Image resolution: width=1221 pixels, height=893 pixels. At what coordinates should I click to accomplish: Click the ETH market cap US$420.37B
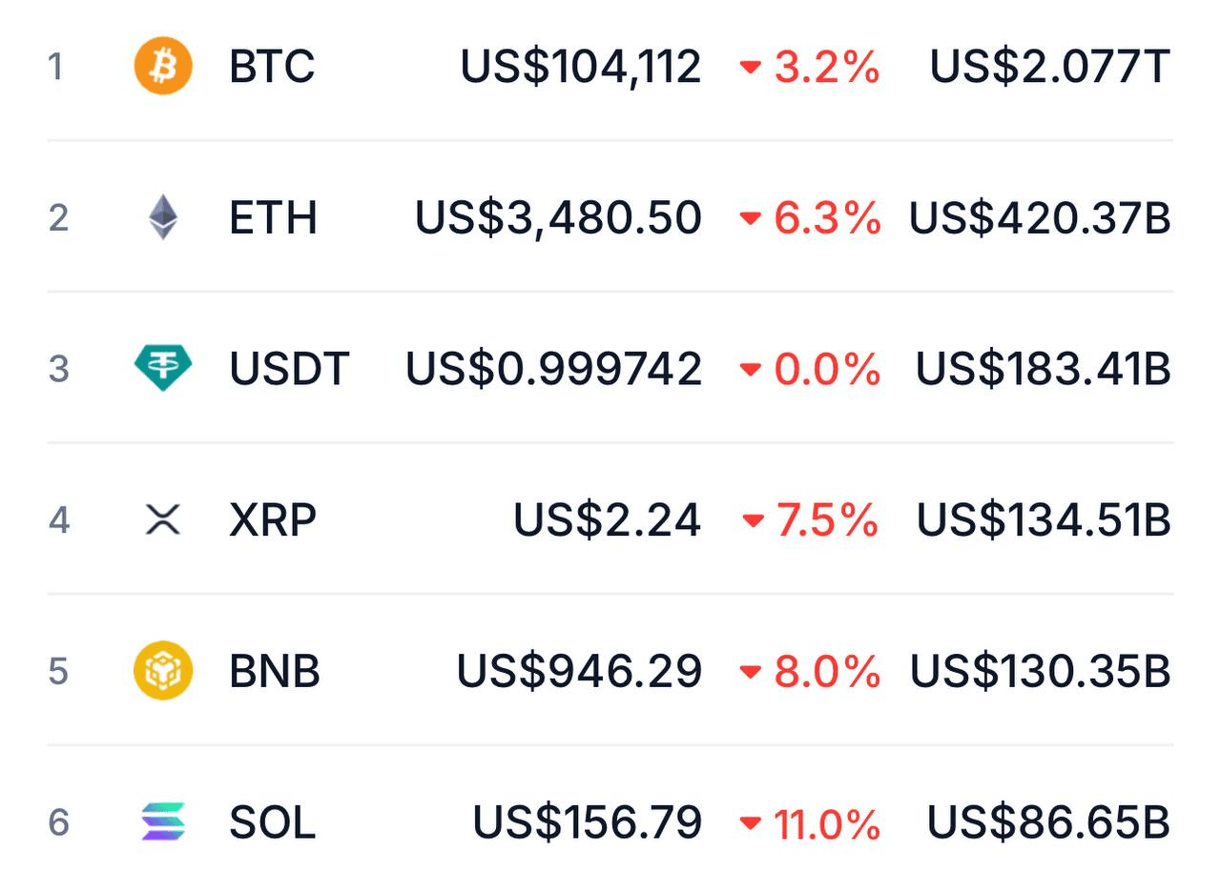click(x=1040, y=217)
